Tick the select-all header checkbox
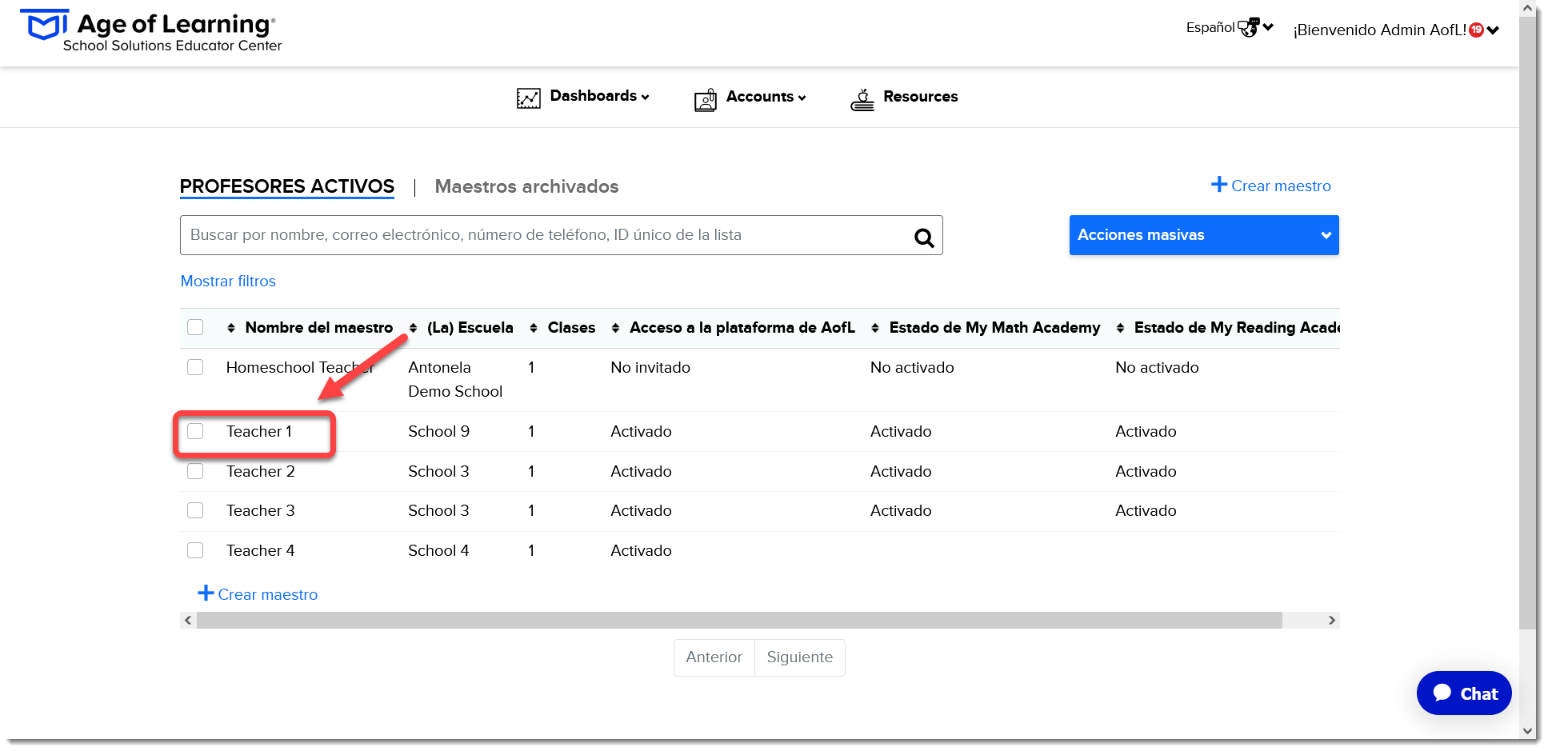Screen dimensions: 1548x751 pos(195,327)
